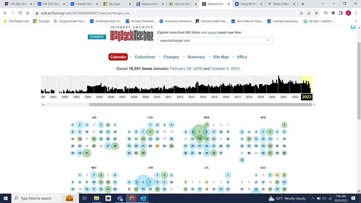Open the Chrome side panel icon
This screenshot has width=361, height=203.
(x=340, y=13)
